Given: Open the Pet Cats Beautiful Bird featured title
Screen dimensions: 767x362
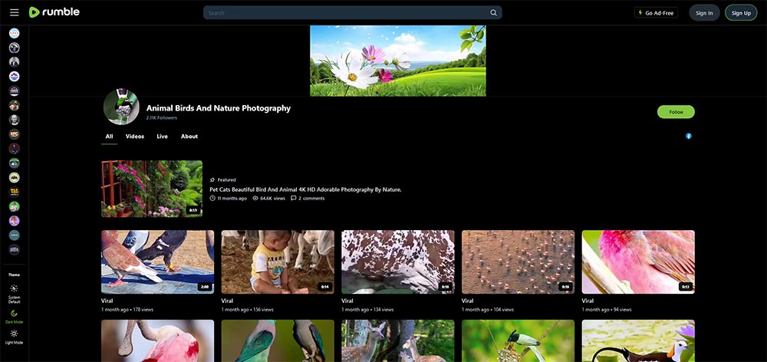Looking at the screenshot, I should coord(305,189).
